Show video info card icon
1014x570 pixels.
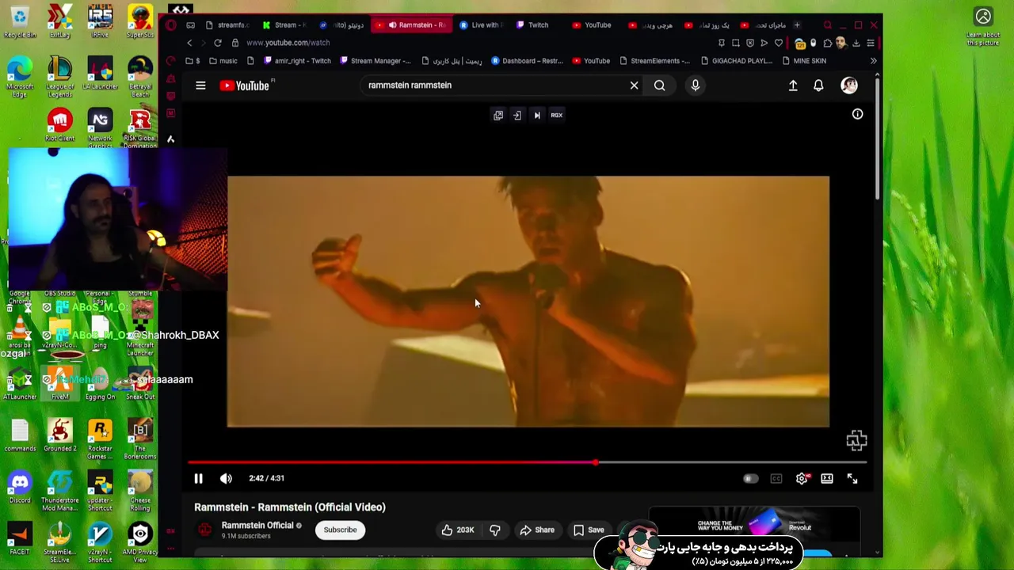(857, 114)
